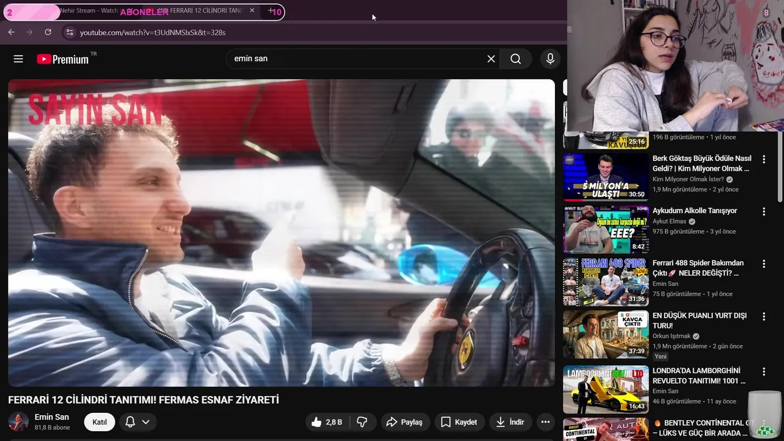Open Aykudum Alkolle Tanışıyor video title
This screenshot has height=441, width=784.
point(695,211)
